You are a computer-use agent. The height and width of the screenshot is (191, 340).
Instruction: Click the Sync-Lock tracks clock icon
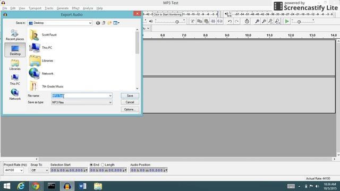click(246, 21)
